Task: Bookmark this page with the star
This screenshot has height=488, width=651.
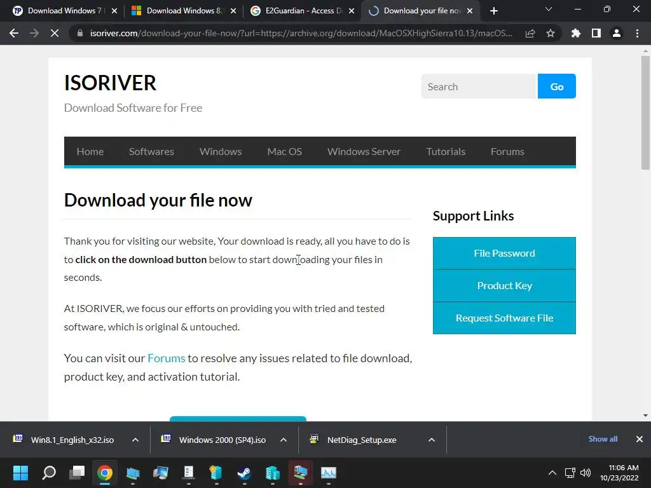Action: click(x=551, y=33)
